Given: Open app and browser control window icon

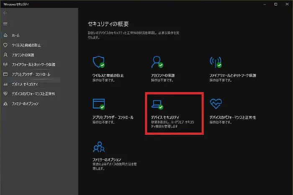Looking at the screenshot, I should pos(98,104).
